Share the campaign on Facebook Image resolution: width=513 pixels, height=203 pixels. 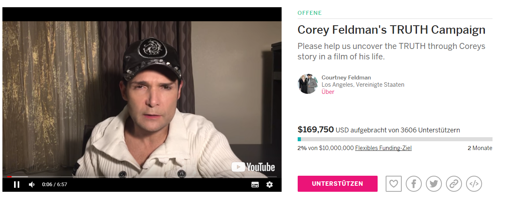coord(414,184)
